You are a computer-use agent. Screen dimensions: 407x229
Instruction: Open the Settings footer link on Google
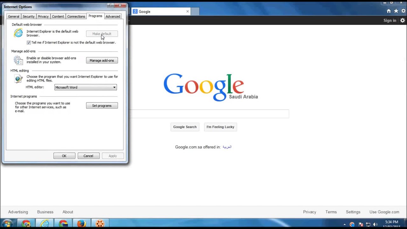click(353, 212)
